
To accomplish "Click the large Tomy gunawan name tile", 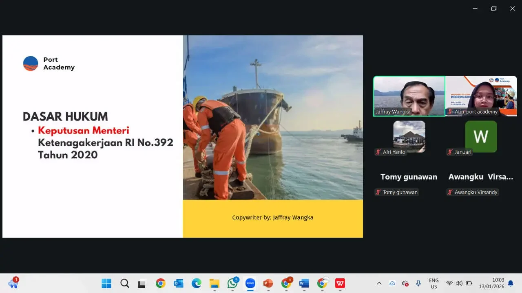I will [409, 177].
